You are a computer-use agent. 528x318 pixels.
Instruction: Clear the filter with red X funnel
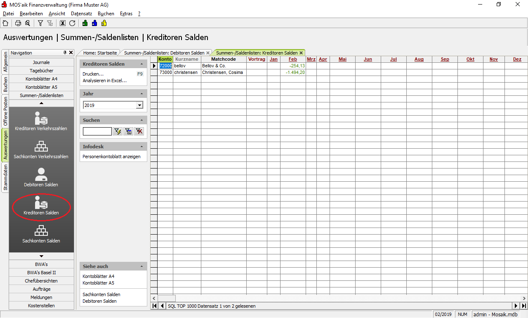click(139, 131)
